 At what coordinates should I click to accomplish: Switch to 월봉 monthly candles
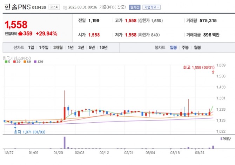pyautogui.click(x=197, y=48)
